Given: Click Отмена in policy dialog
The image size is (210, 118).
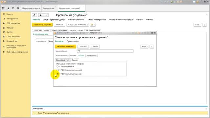Looking at the screenshot, I should coord(94,47).
